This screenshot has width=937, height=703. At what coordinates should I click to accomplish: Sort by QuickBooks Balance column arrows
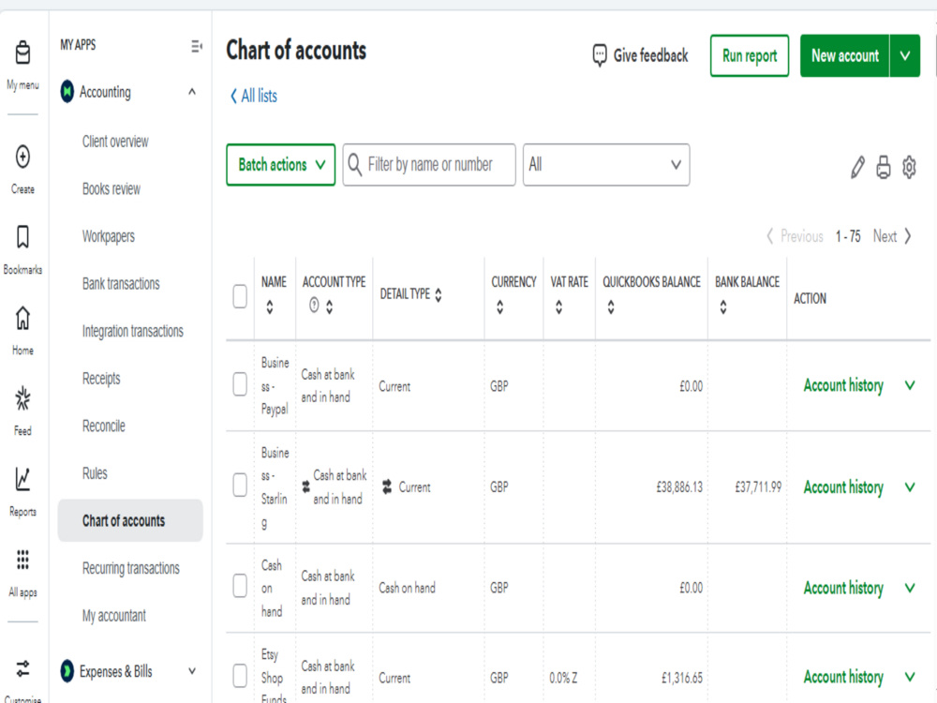click(x=611, y=307)
